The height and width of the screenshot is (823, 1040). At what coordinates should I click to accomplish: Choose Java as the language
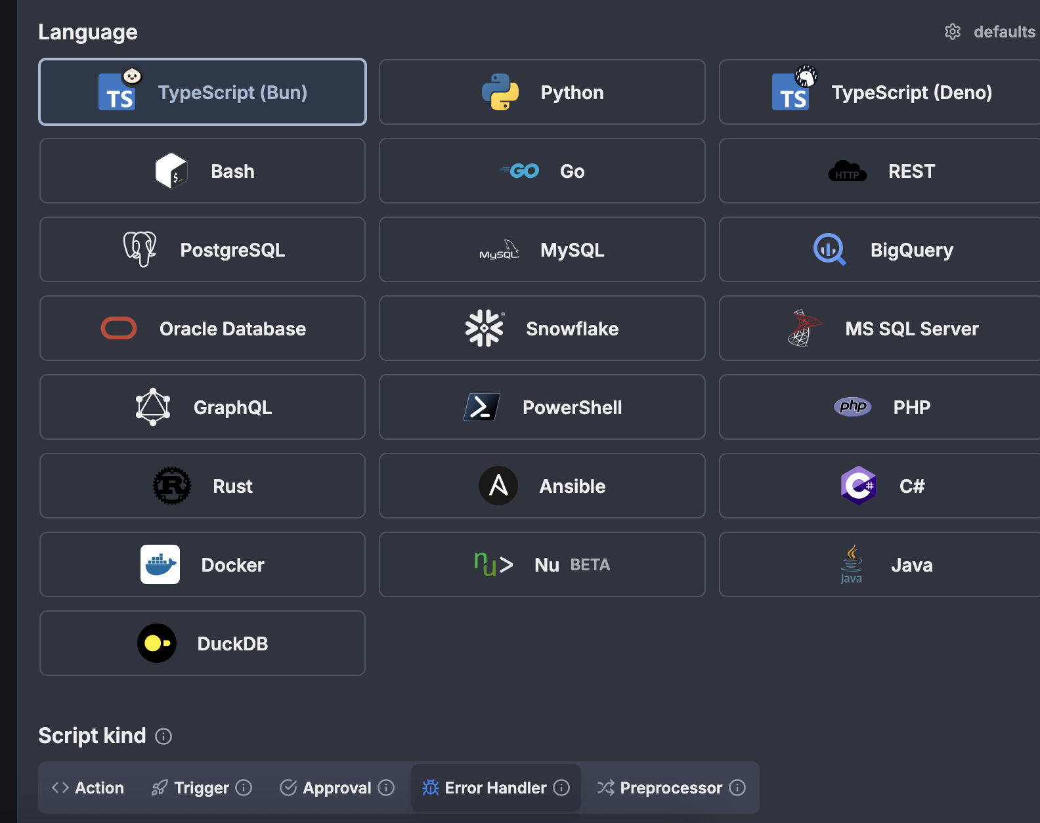(x=880, y=564)
